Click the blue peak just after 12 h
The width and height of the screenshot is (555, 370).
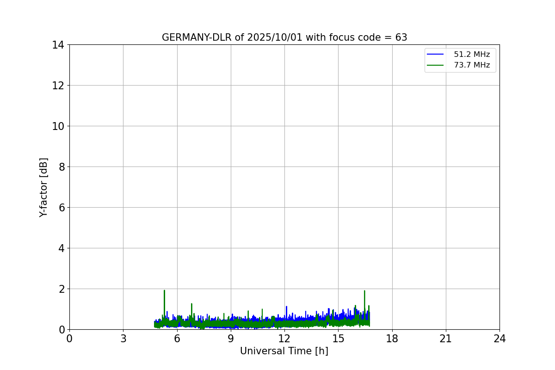(x=286, y=311)
